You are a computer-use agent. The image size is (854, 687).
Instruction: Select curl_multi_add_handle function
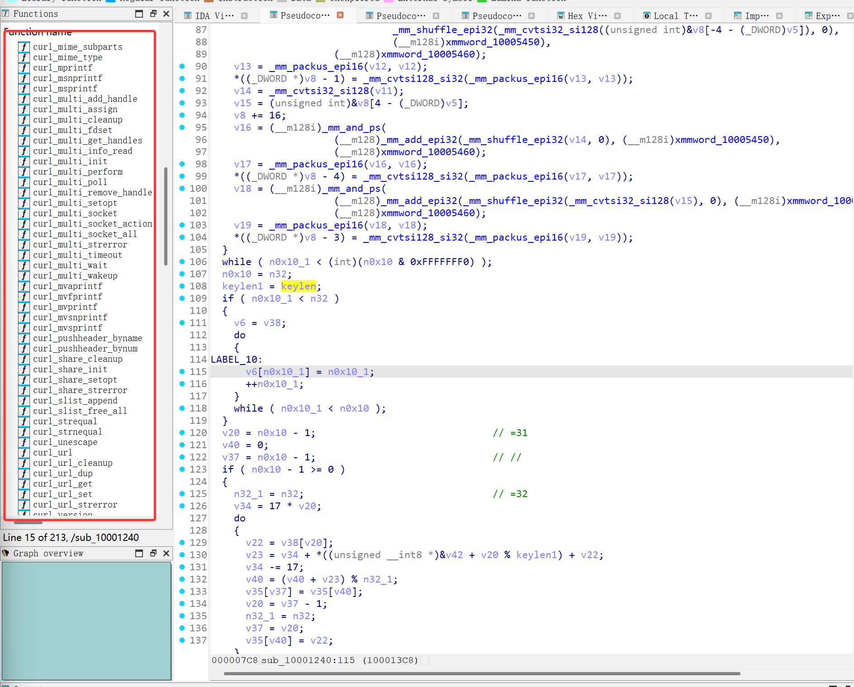pos(85,99)
